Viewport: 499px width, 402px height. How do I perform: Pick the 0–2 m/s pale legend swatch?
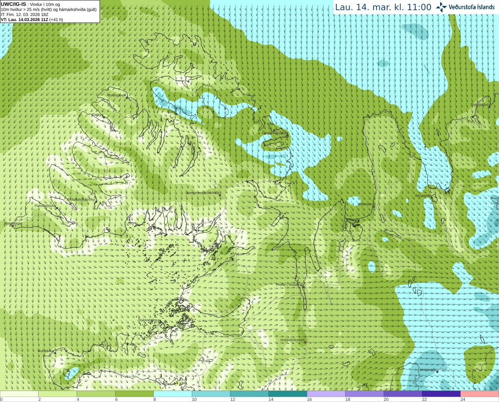click(x=19, y=394)
